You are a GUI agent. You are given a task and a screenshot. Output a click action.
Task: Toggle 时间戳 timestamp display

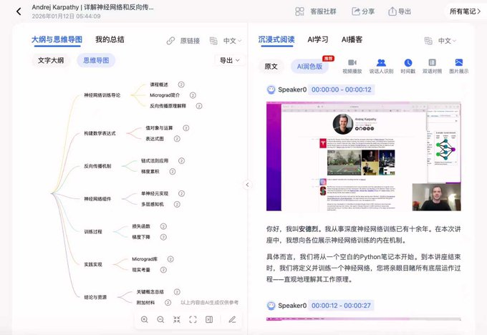[x=408, y=67]
